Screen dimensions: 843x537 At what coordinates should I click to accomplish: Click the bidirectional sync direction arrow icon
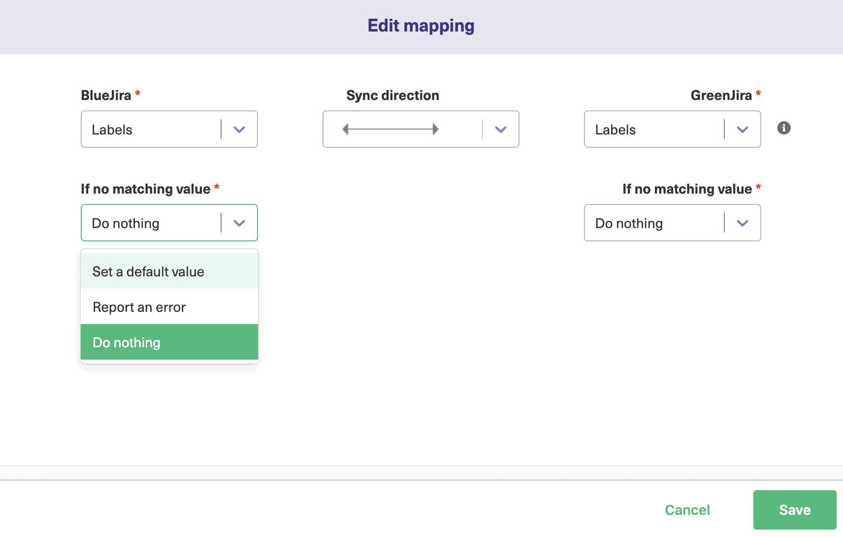click(x=390, y=129)
